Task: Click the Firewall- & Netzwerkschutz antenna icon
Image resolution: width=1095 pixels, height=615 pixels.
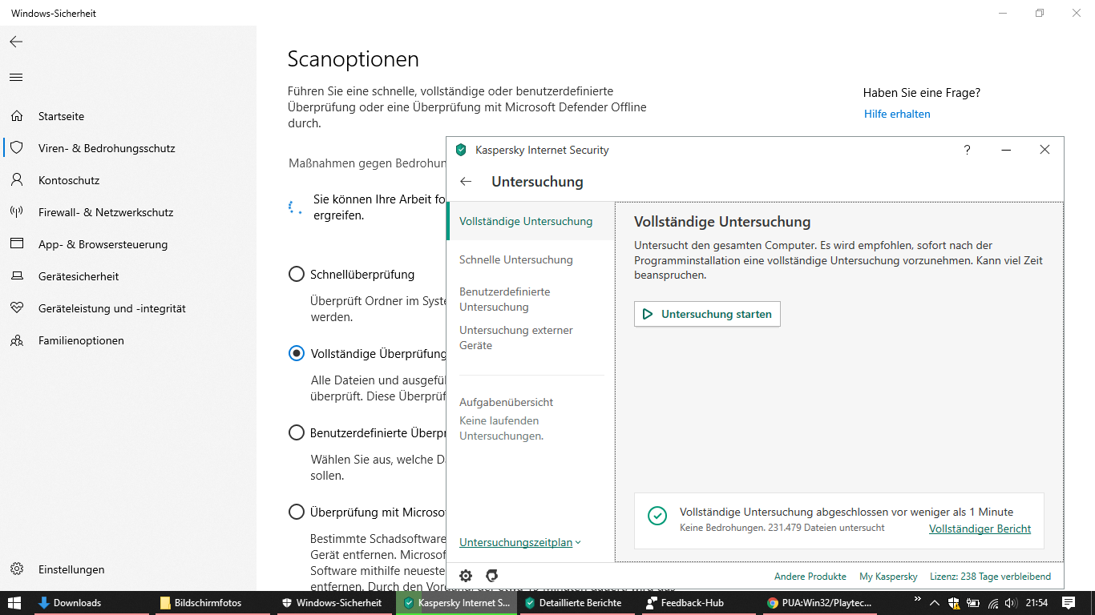Action: pyautogui.click(x=17, y=212)
